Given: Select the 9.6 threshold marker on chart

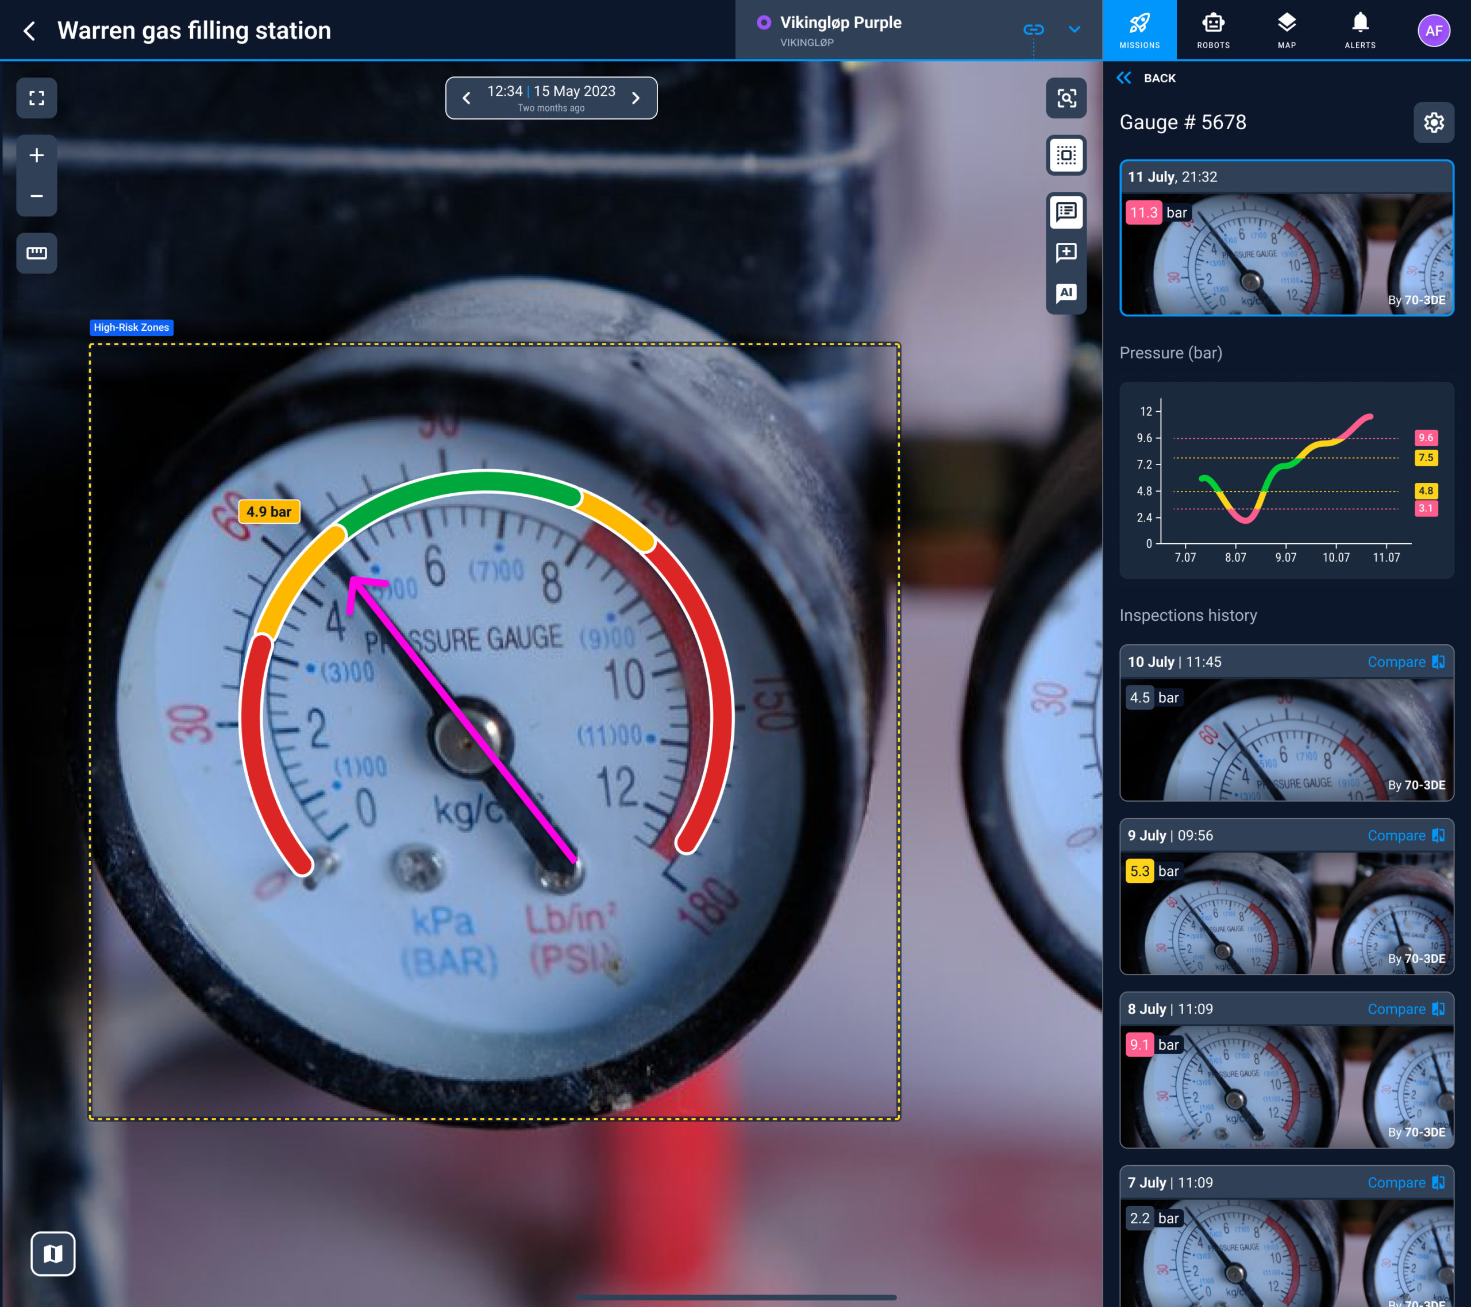Looking at the screenshot, I should click(x=1426, y=438).
